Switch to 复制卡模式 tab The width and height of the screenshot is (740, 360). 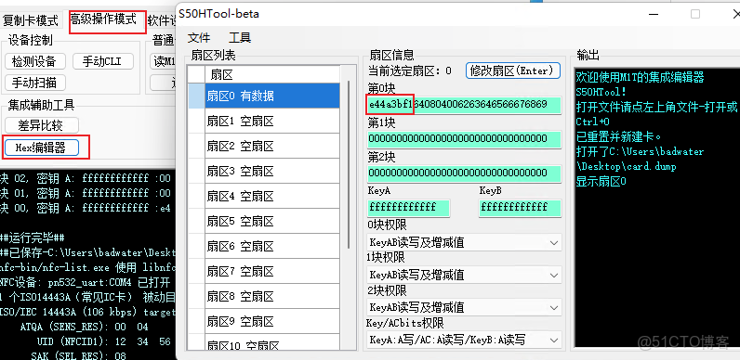click(30, 20)
